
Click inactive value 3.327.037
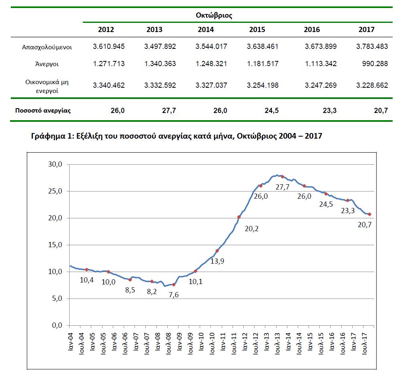211,85
